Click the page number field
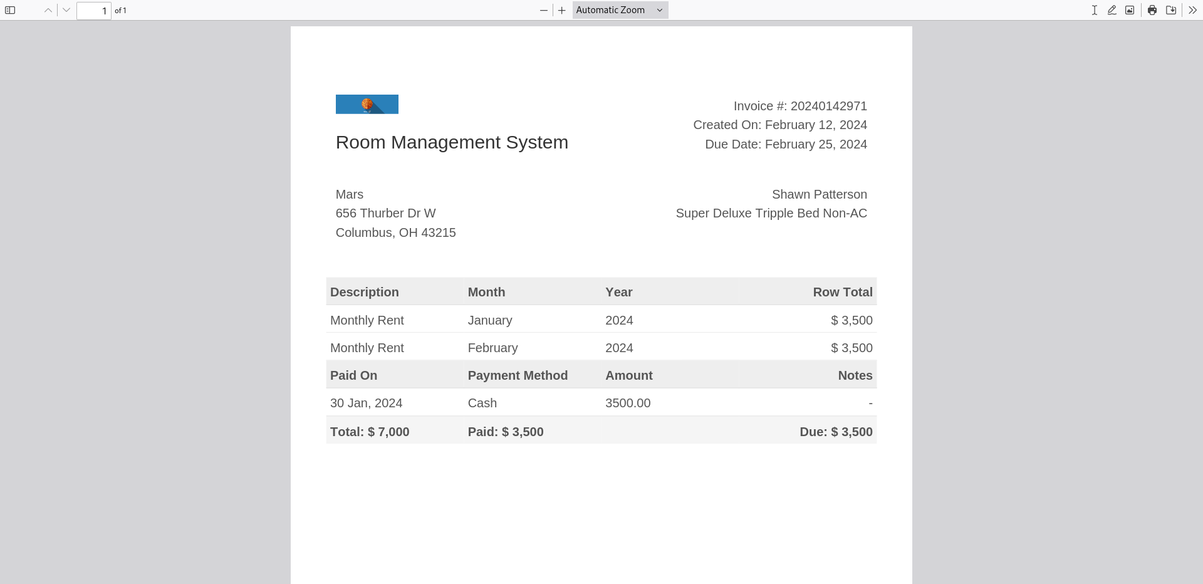1203x584 pixels. (x=94, y=11)
